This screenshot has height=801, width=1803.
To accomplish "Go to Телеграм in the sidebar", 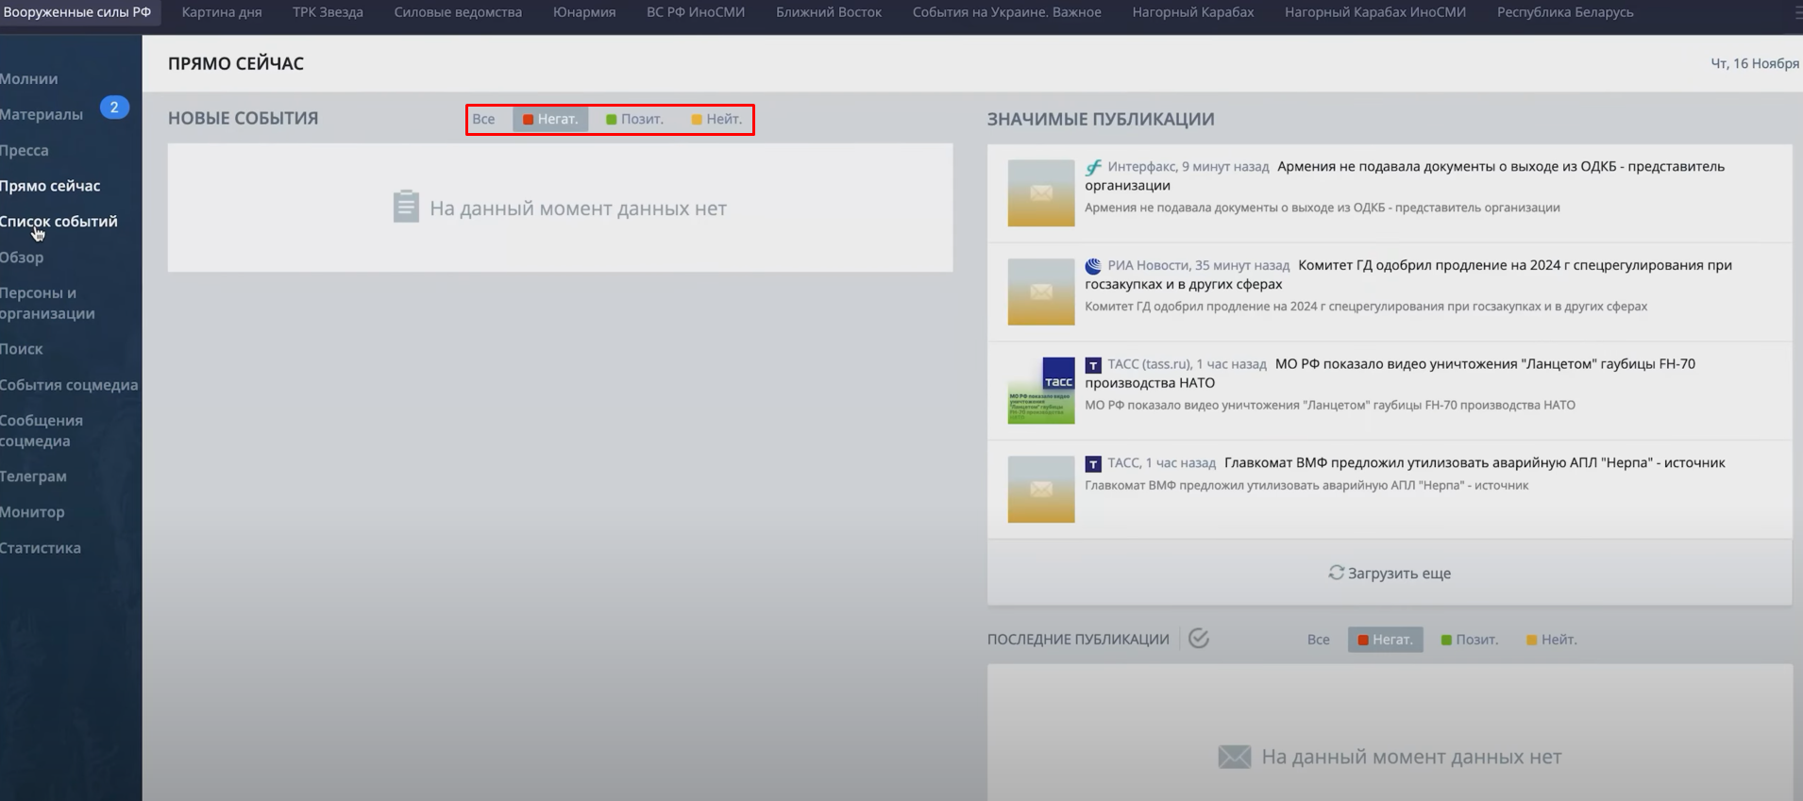I will tap(33, 476).
